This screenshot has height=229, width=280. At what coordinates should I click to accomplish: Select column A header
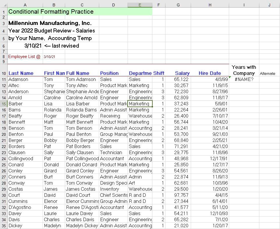pos(25,5)
